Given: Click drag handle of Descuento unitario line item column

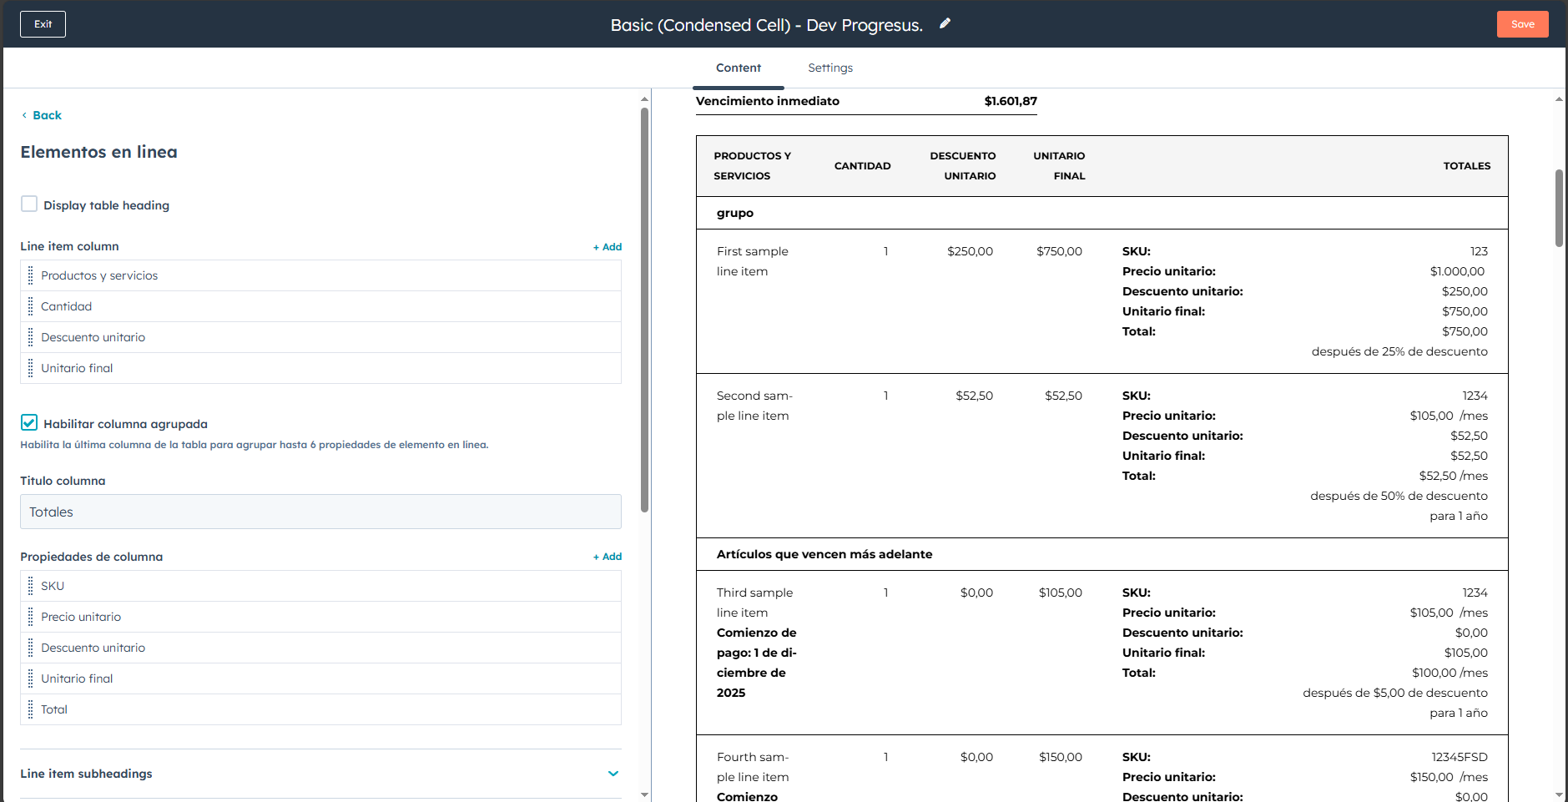Looking at the screenshot, I should 31,337.
